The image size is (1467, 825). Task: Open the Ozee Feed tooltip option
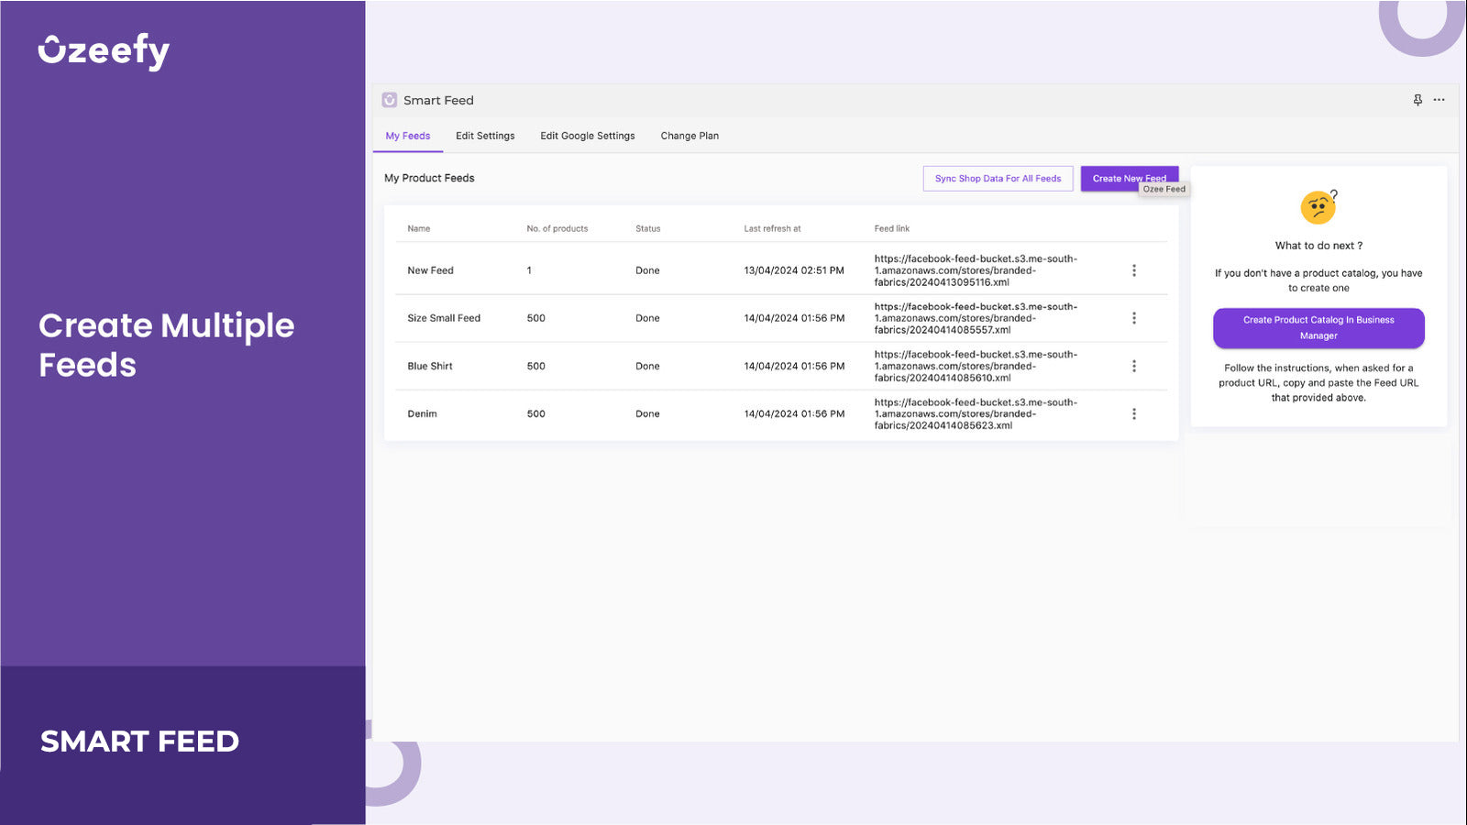click(1164, 189)
